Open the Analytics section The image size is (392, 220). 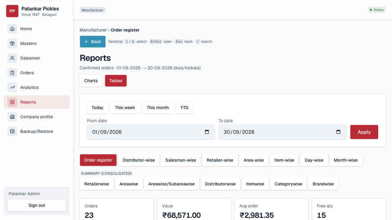(37, 88)
